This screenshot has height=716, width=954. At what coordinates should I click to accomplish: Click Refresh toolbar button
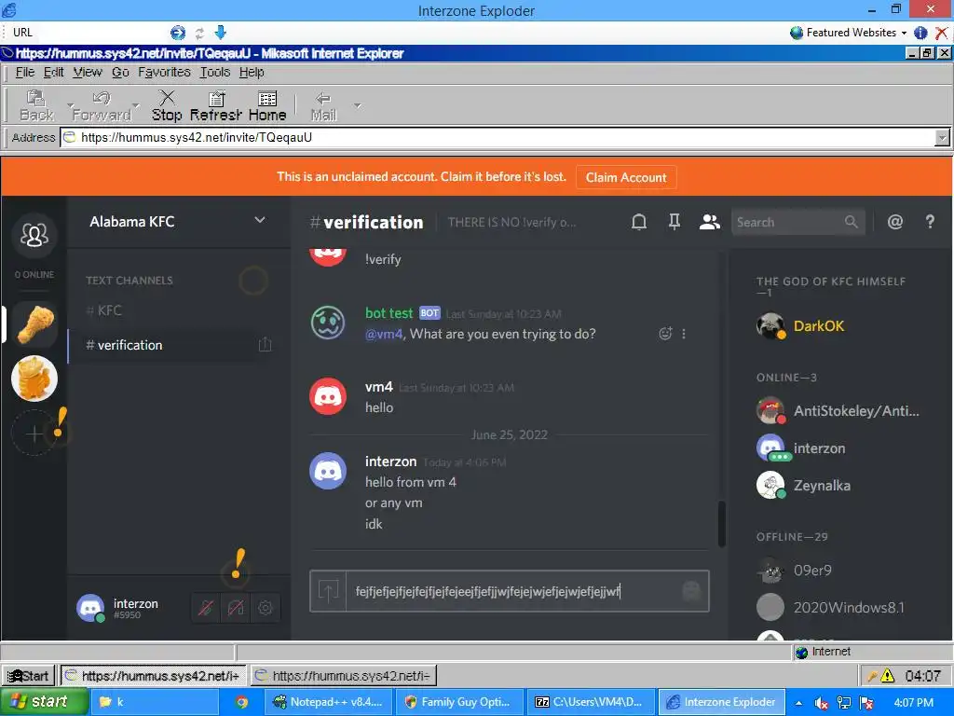click(216, 106)
